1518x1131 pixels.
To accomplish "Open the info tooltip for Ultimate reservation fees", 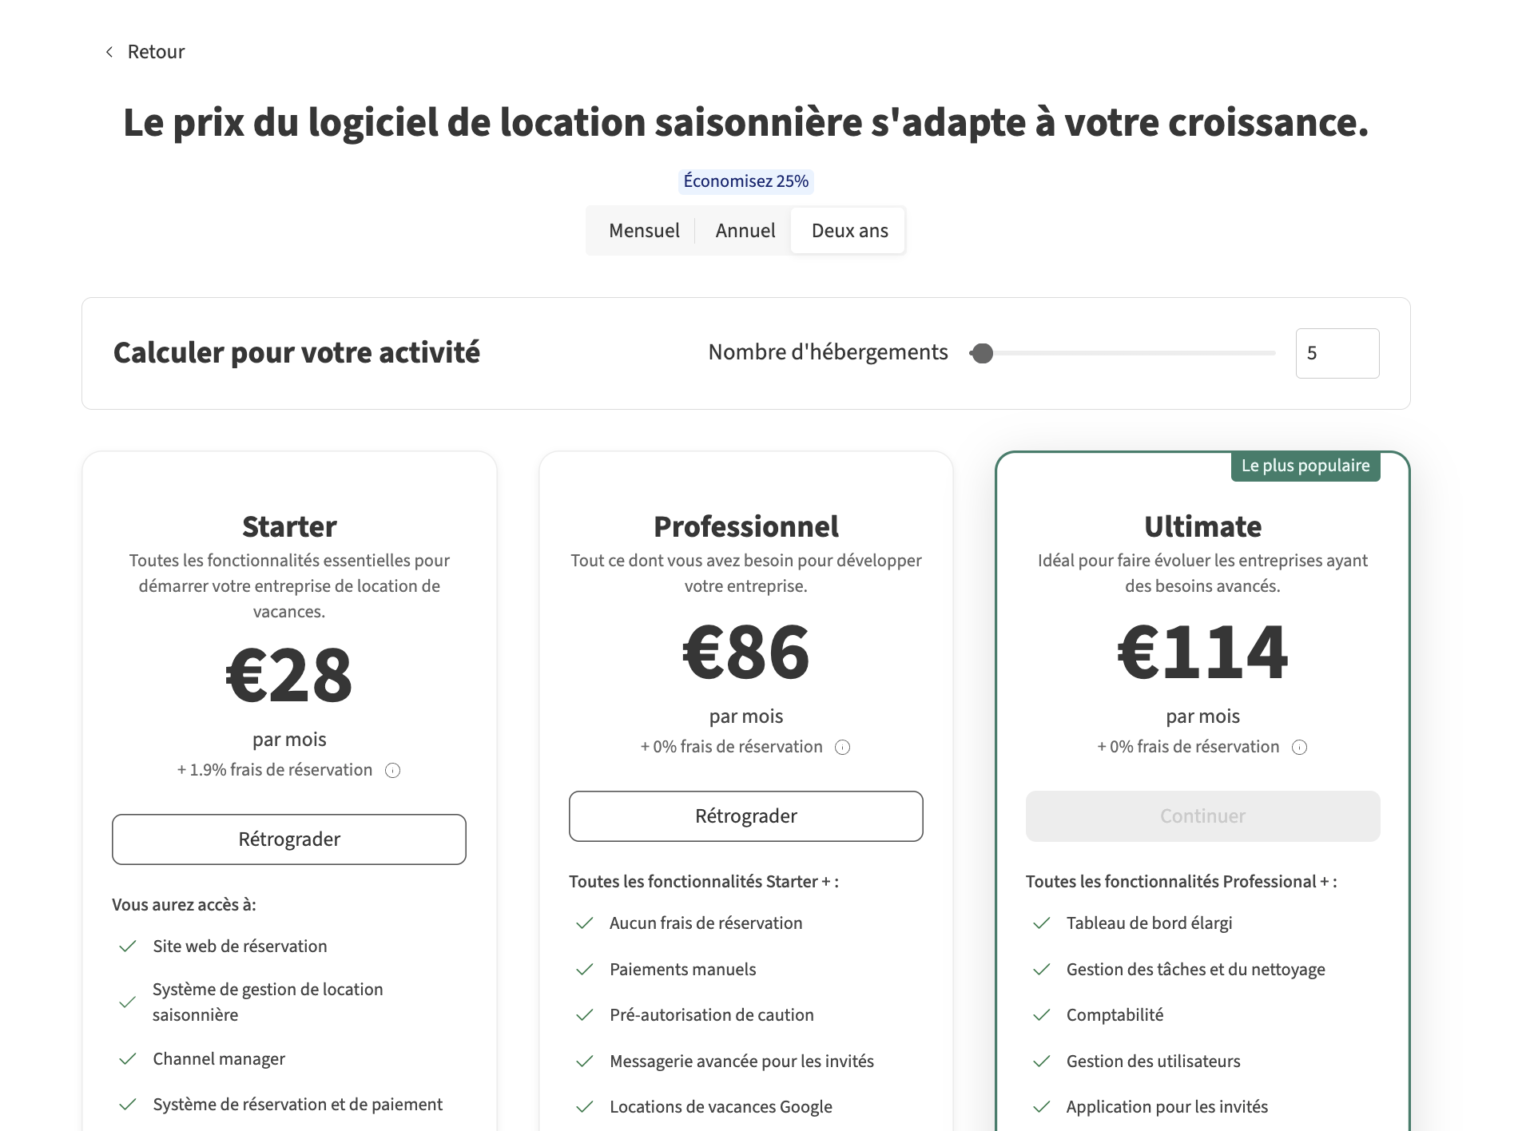I will coord(1299,747).
